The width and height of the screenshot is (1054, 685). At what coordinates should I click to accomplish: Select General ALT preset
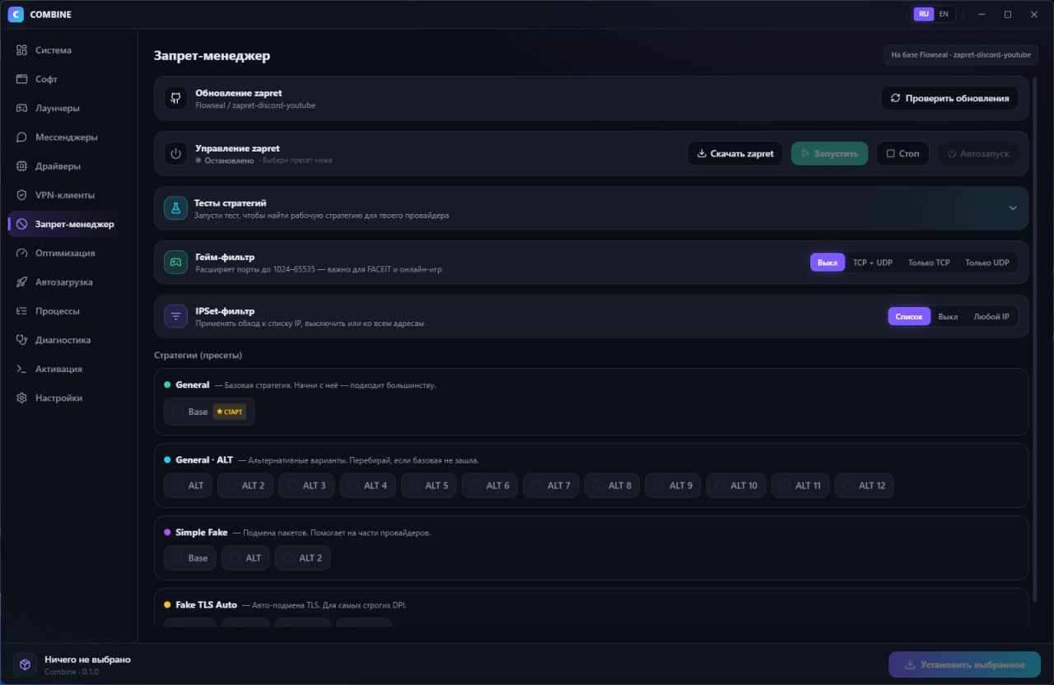coord(188,486)
